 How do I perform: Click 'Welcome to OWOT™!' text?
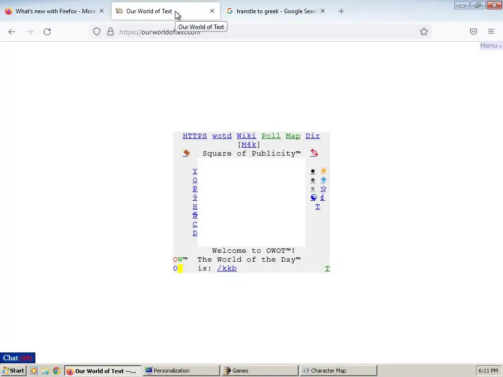click(253, 251)
